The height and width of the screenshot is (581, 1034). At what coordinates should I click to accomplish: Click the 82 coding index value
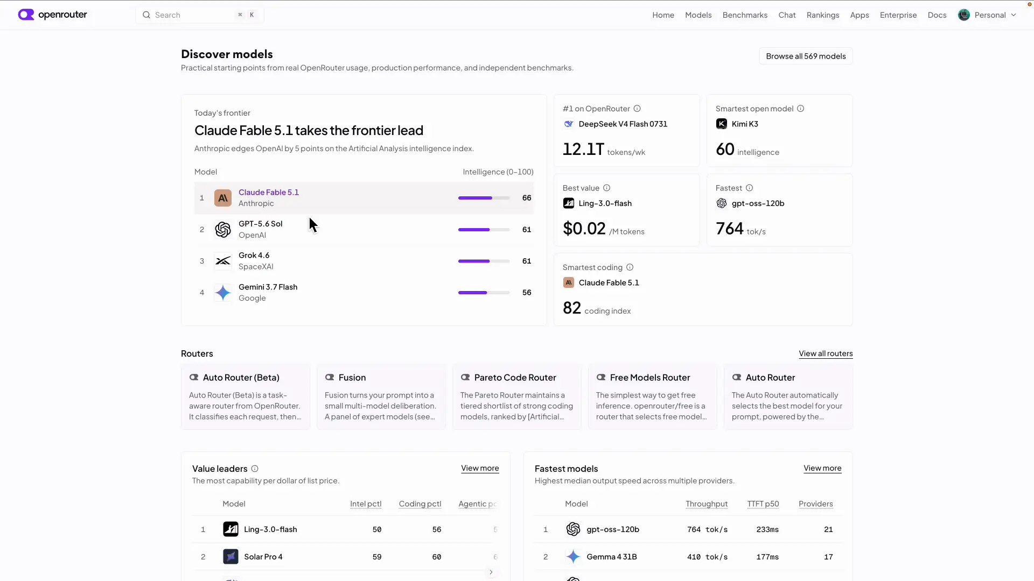(572, 308)
